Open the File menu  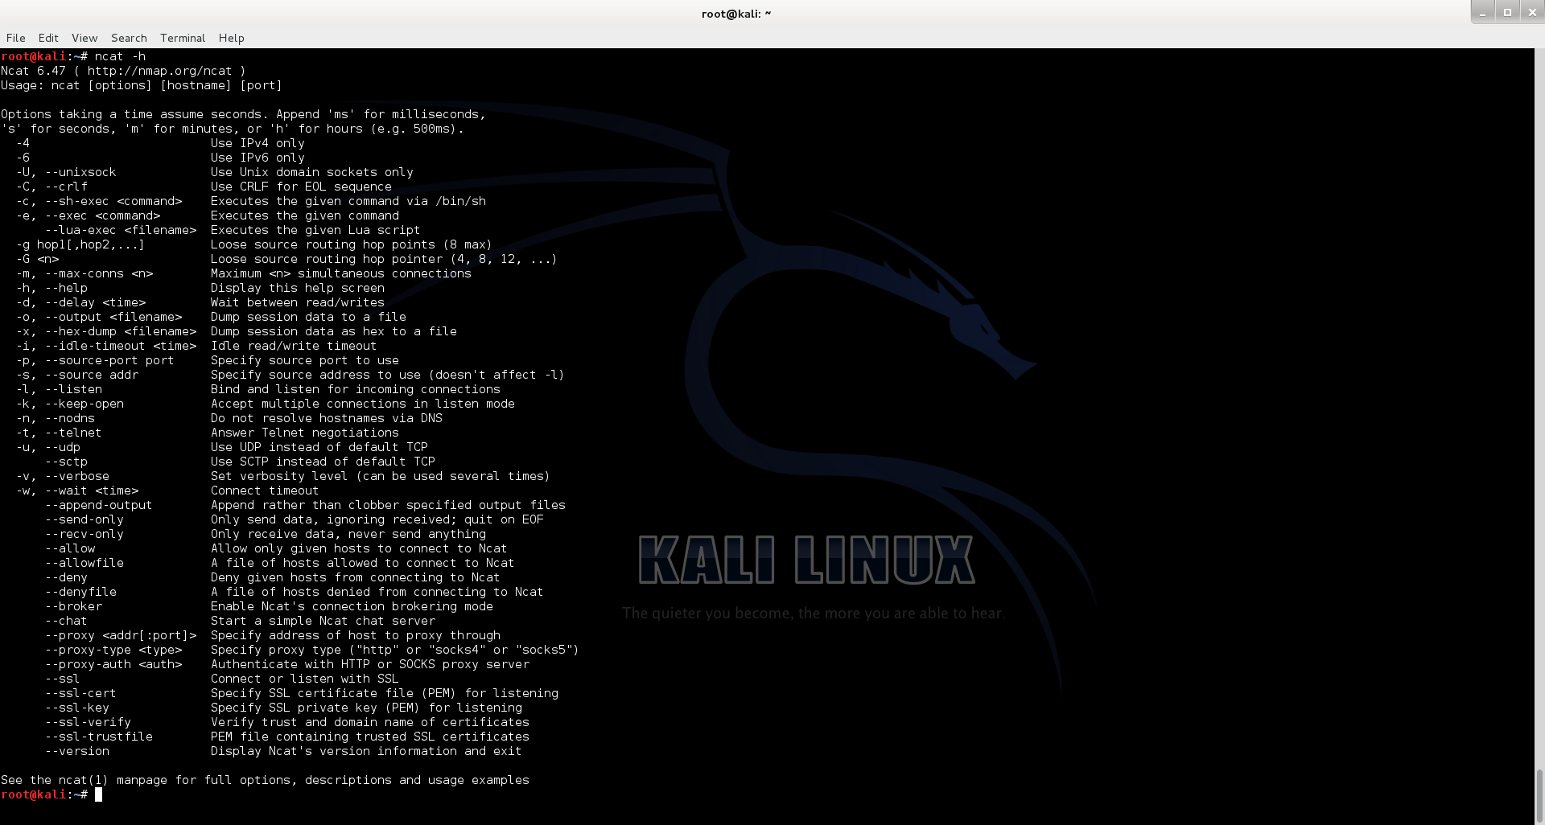point(15,38)
